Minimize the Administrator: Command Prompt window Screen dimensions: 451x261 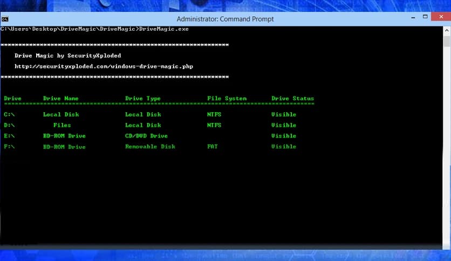pyautogui.click(x=413, y=18)
